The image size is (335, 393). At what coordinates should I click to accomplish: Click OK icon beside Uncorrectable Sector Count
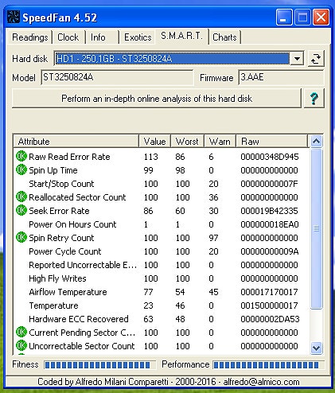pyautogui.click(x=21, y=345)
